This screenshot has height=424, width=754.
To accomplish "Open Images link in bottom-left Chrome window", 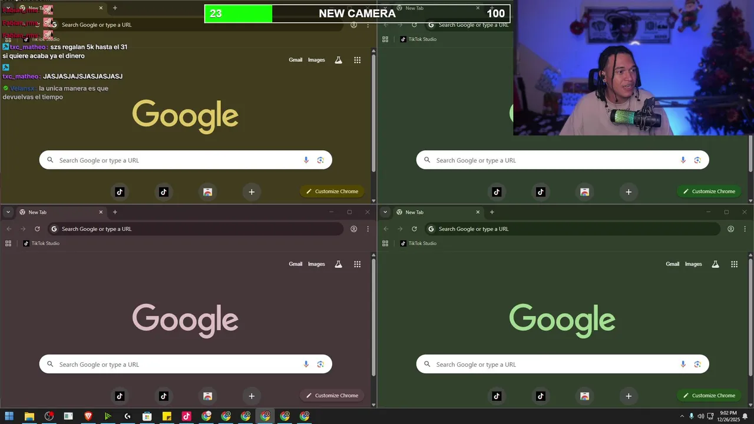I will click(316, 264).
